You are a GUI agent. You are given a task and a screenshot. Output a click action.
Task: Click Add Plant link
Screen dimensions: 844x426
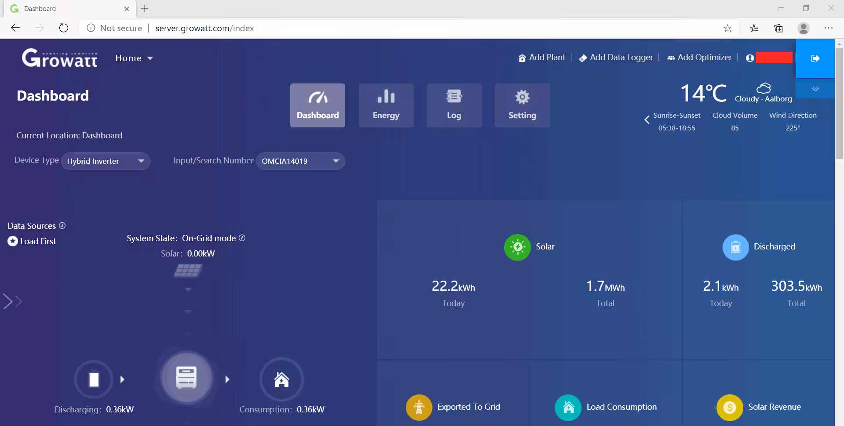[542, 58]
